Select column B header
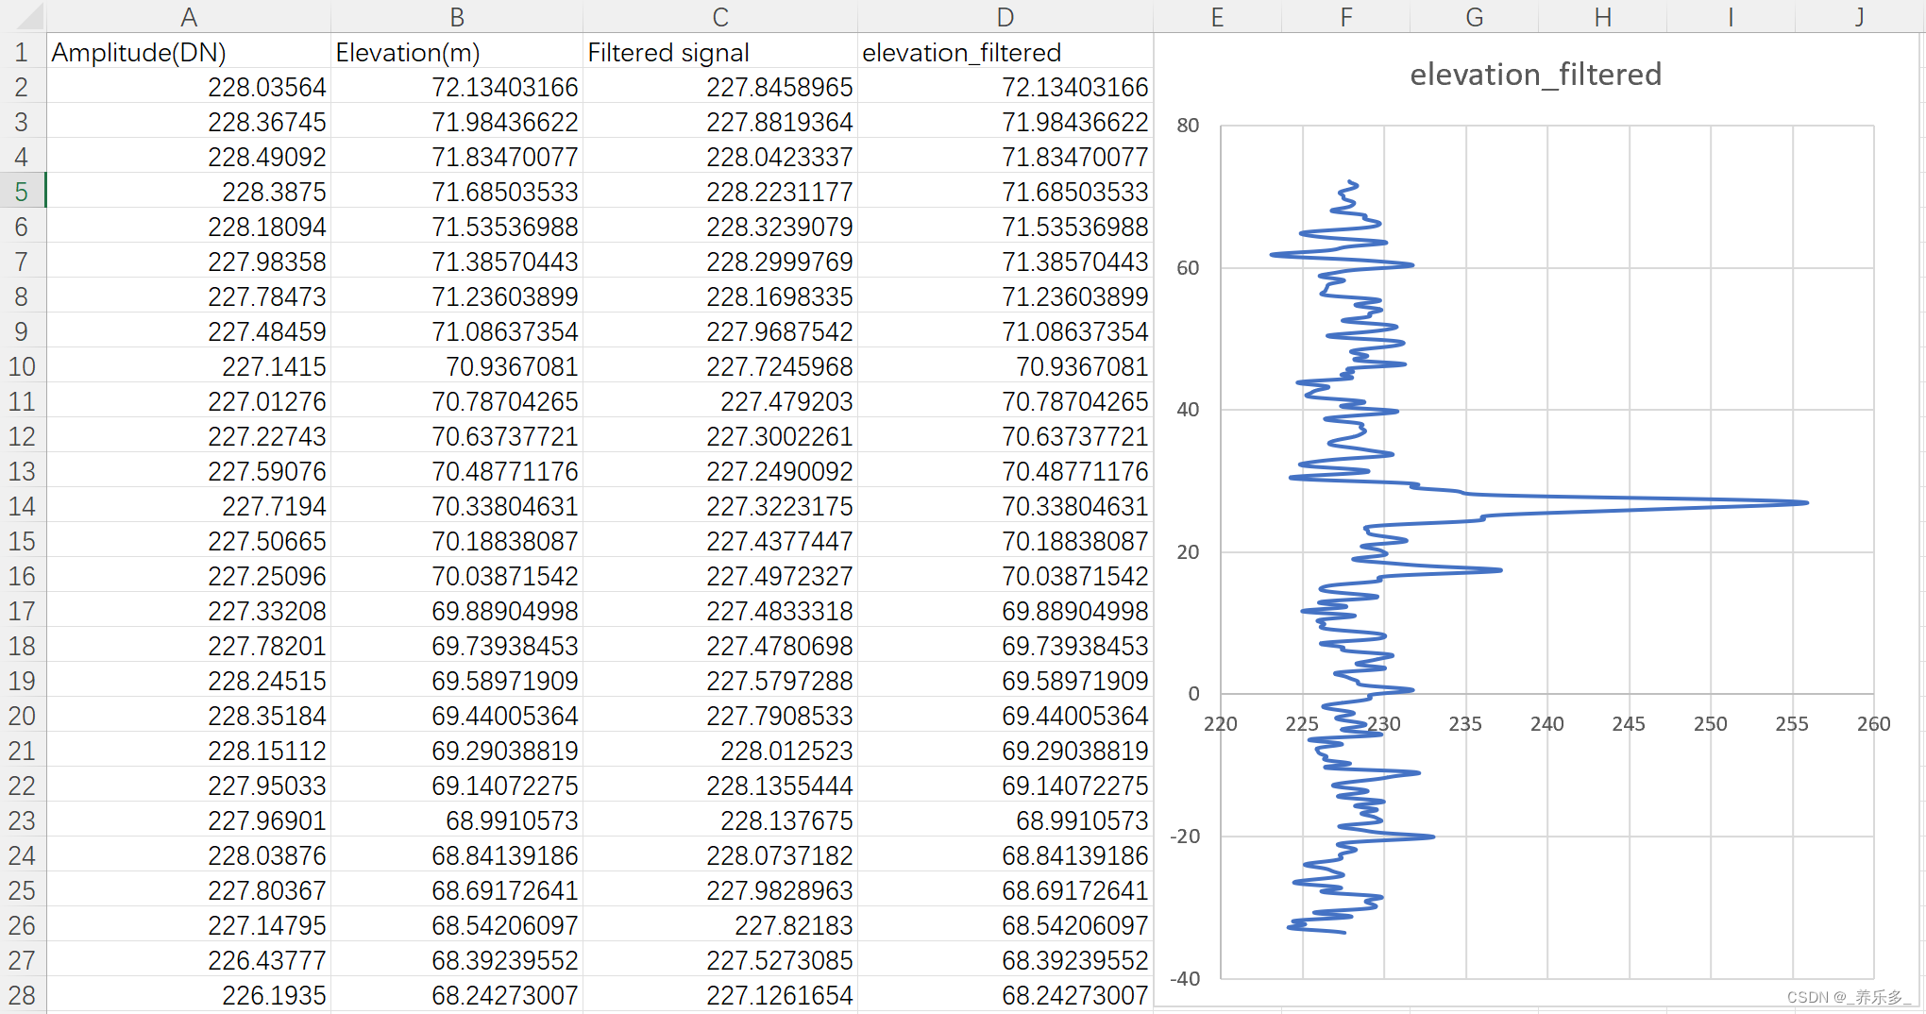Screen dimensions: 1926x1014 point(457,16)
